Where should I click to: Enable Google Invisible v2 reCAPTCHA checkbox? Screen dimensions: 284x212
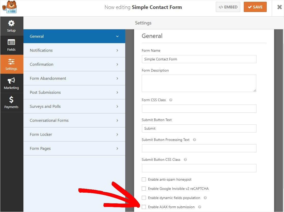[x=144, y=189]
